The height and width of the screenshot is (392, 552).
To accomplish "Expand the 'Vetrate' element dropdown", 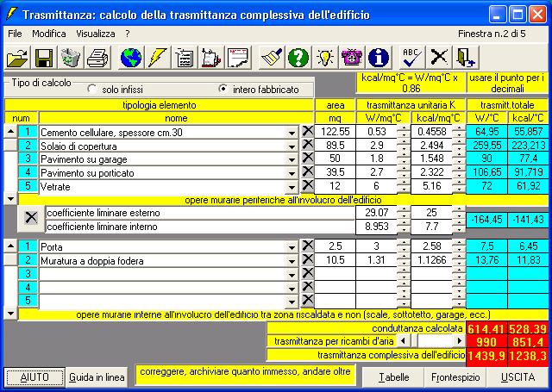I will pyautogui.click(x=292, y=187).
